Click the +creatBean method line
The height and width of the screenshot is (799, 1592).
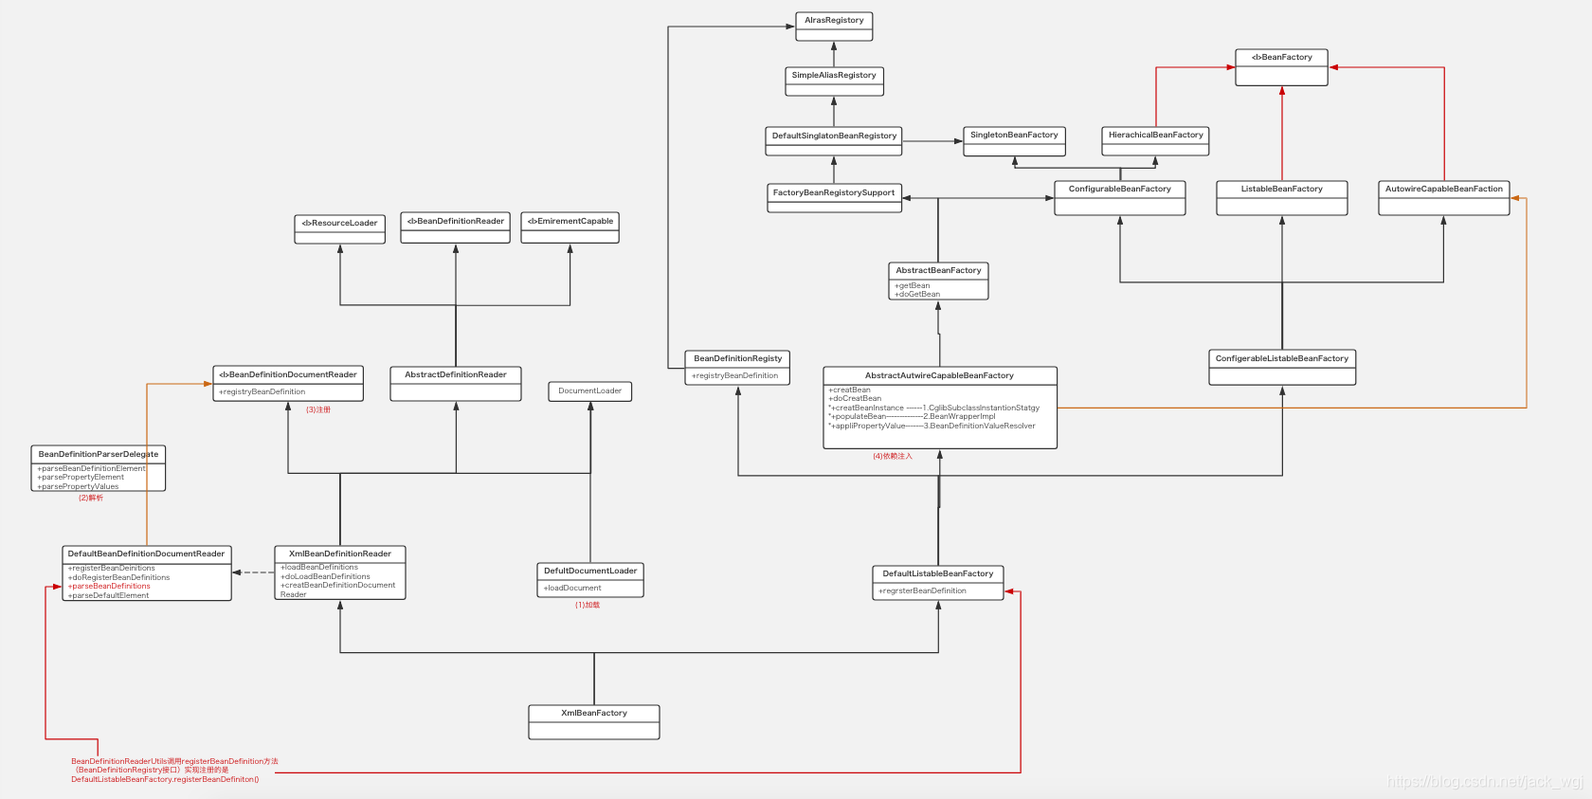[x=849, y=390]
